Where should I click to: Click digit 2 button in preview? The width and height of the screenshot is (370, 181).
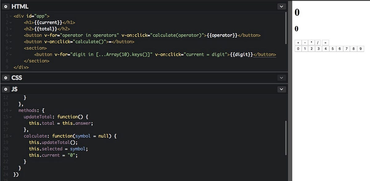(312, 49)
